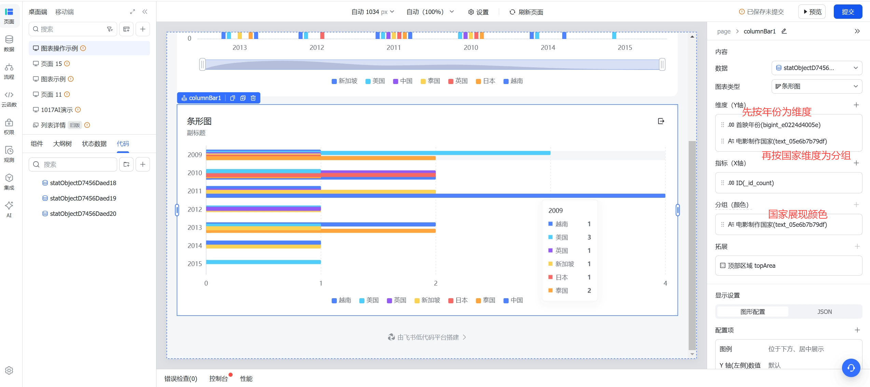The image size is (870, 387).
Task: Toggle 新加坡 in the upper chart legend
Action: [344, 81]
